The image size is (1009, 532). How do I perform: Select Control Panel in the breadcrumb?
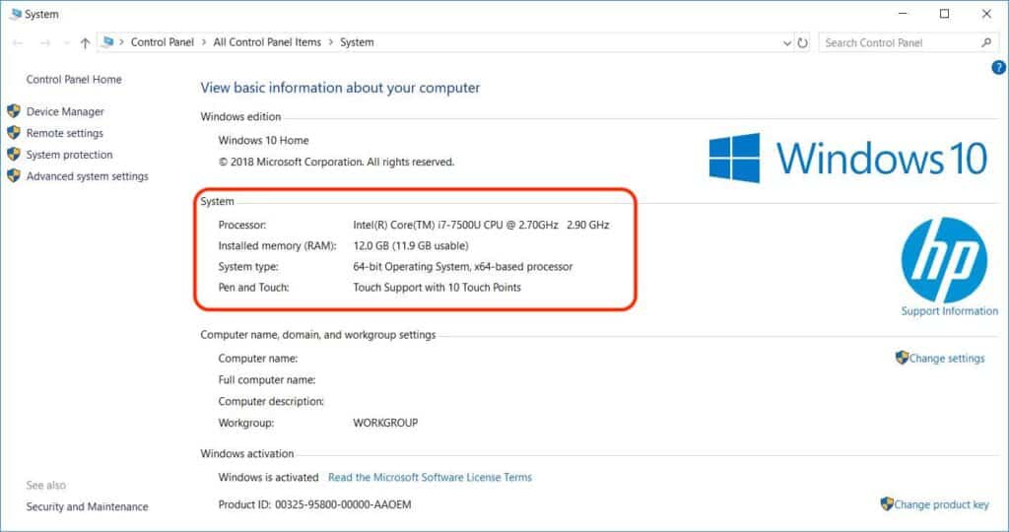pos(163,41)
